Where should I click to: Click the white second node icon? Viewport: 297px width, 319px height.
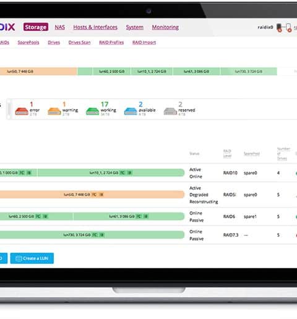click(289, 28)
